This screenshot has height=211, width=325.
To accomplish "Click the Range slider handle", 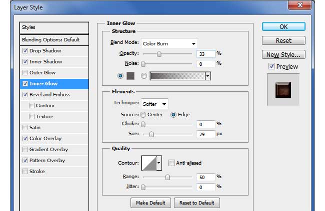I will pos(167,177).
